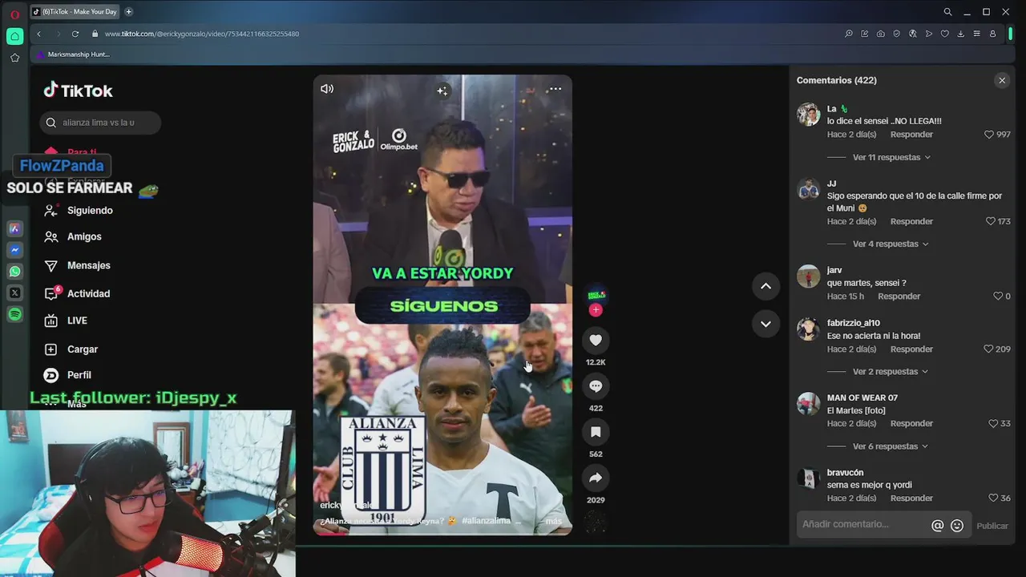Open Siguiendo in TikTok sidebar
The image size is (1026, 577).
coord(79,211)
